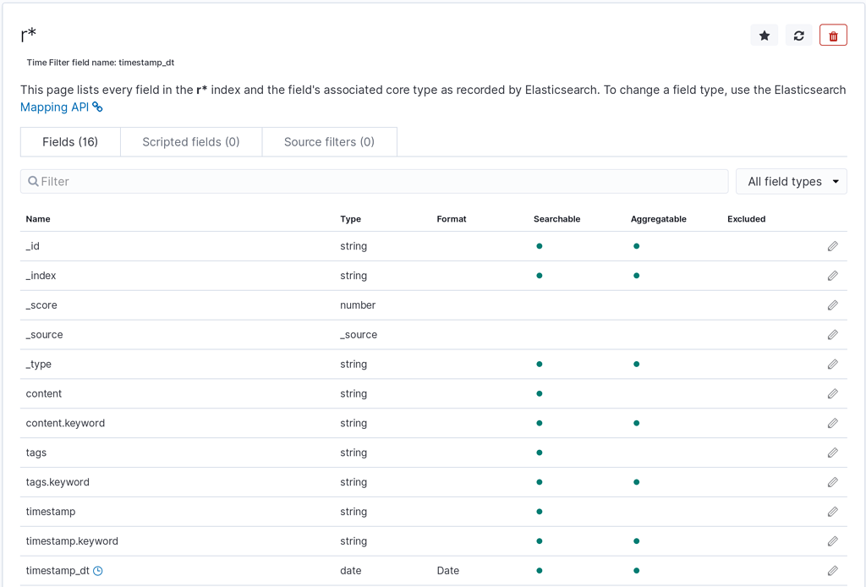Select the Fields tab
The image size is (866, 587).
(x=69, y=141)
